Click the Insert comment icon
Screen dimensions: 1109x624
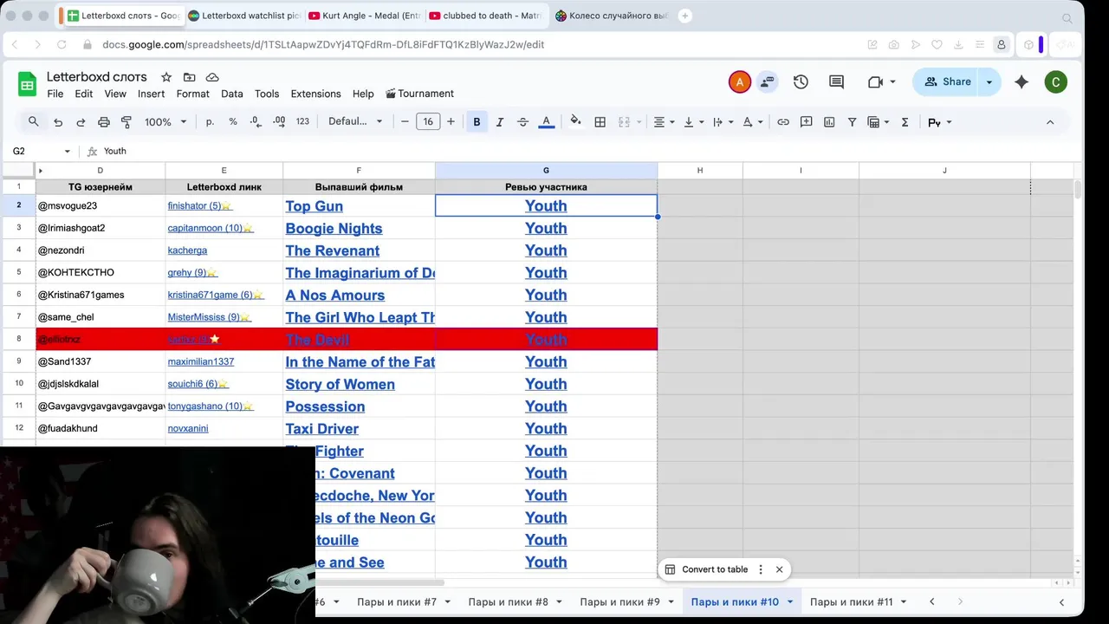807,122
